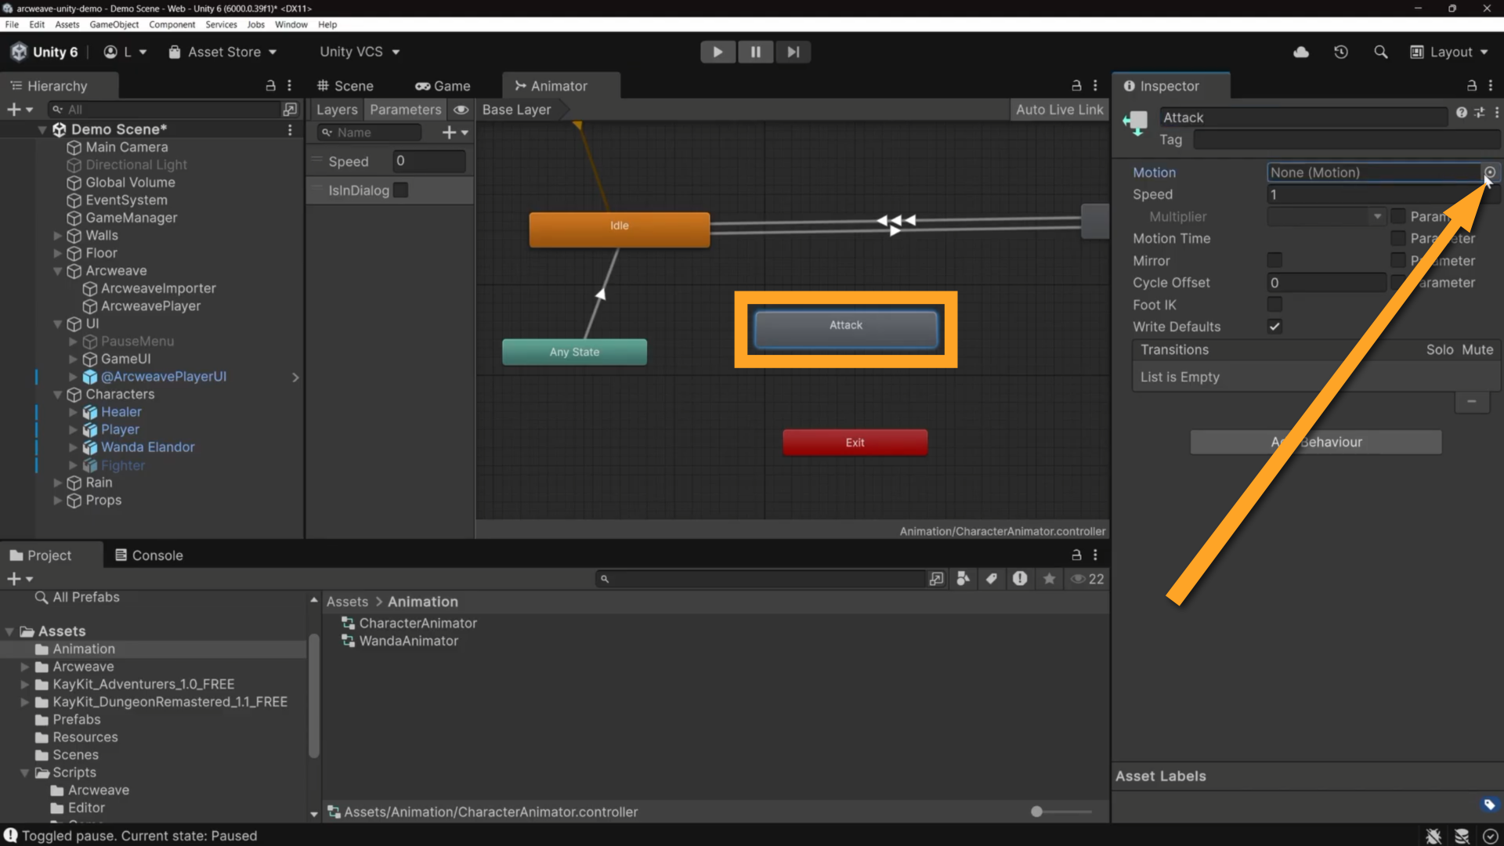
Task: Click the Search by Type icon in Project
Action: 963,579
